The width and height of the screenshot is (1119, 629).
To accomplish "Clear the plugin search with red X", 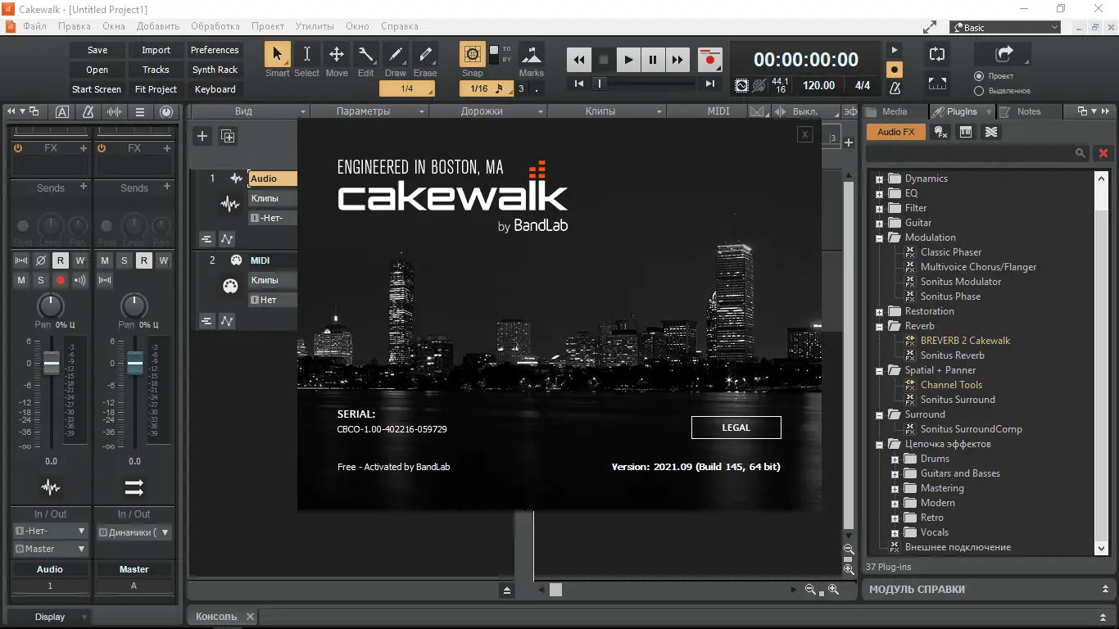I will point(1103,153).
